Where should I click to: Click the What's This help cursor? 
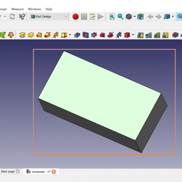pyautogui.click(x=22, y=17)
